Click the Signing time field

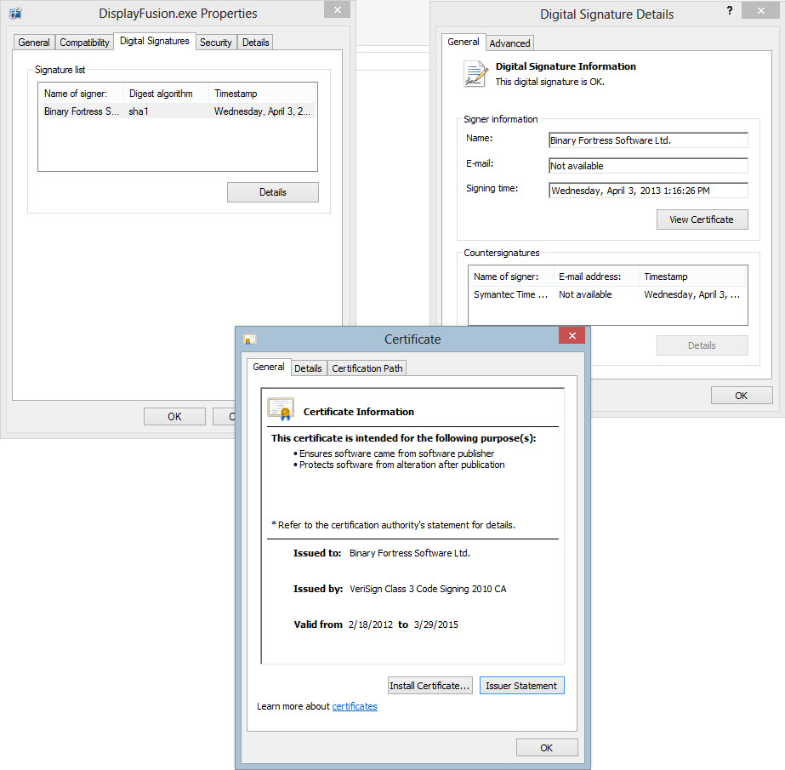click(648, 191)
